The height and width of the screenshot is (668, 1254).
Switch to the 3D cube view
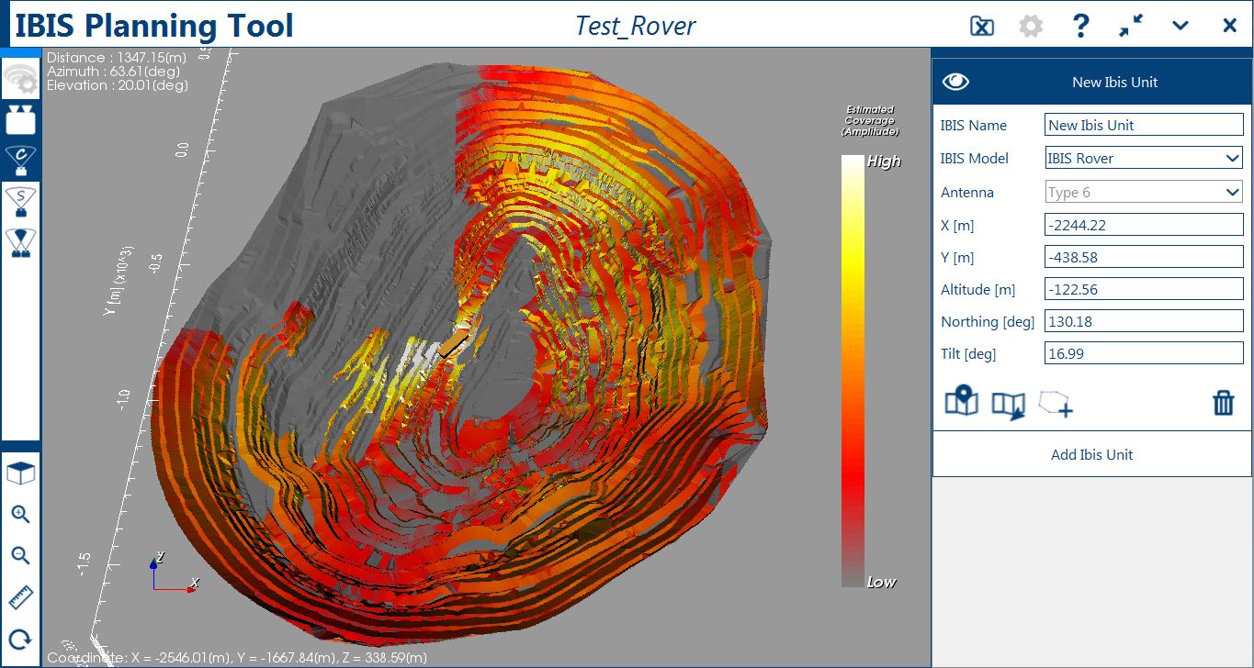coord(20,473)
